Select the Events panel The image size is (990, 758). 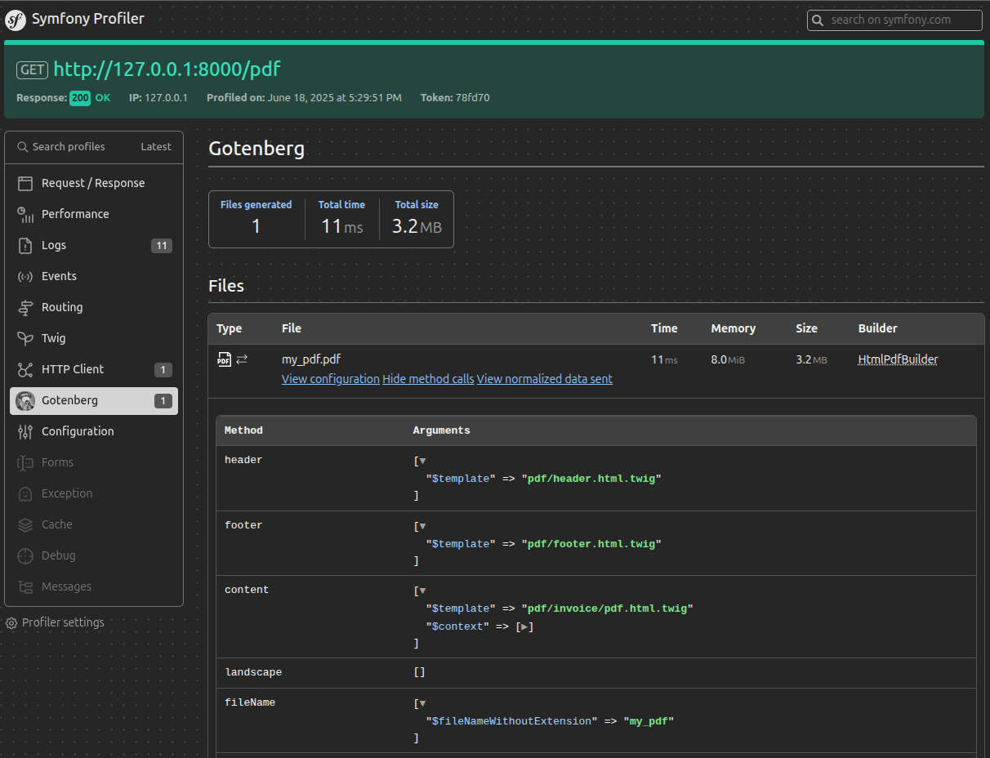57,276
